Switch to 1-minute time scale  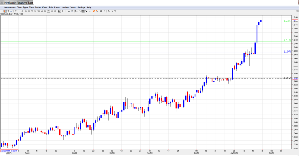click(19, 12)
